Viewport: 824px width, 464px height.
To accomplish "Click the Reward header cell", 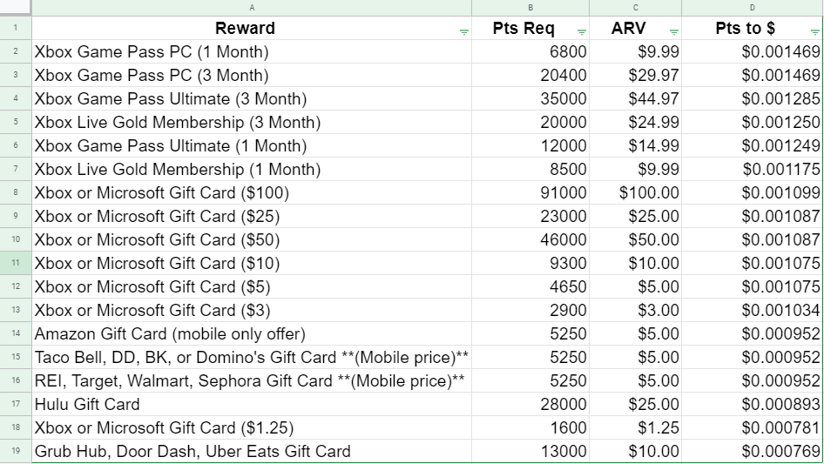I will point(245,28).
